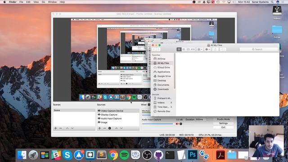Click the Duration 300ms field
This screenshot has width=288, height=162.
201,119
